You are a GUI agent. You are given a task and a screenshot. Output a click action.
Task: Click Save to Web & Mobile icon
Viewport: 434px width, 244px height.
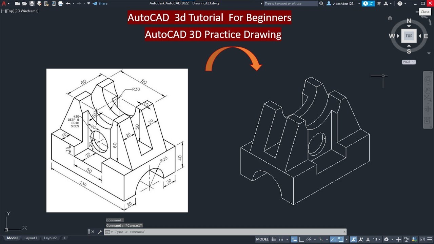pyautogui.click(x=54, y=3)
